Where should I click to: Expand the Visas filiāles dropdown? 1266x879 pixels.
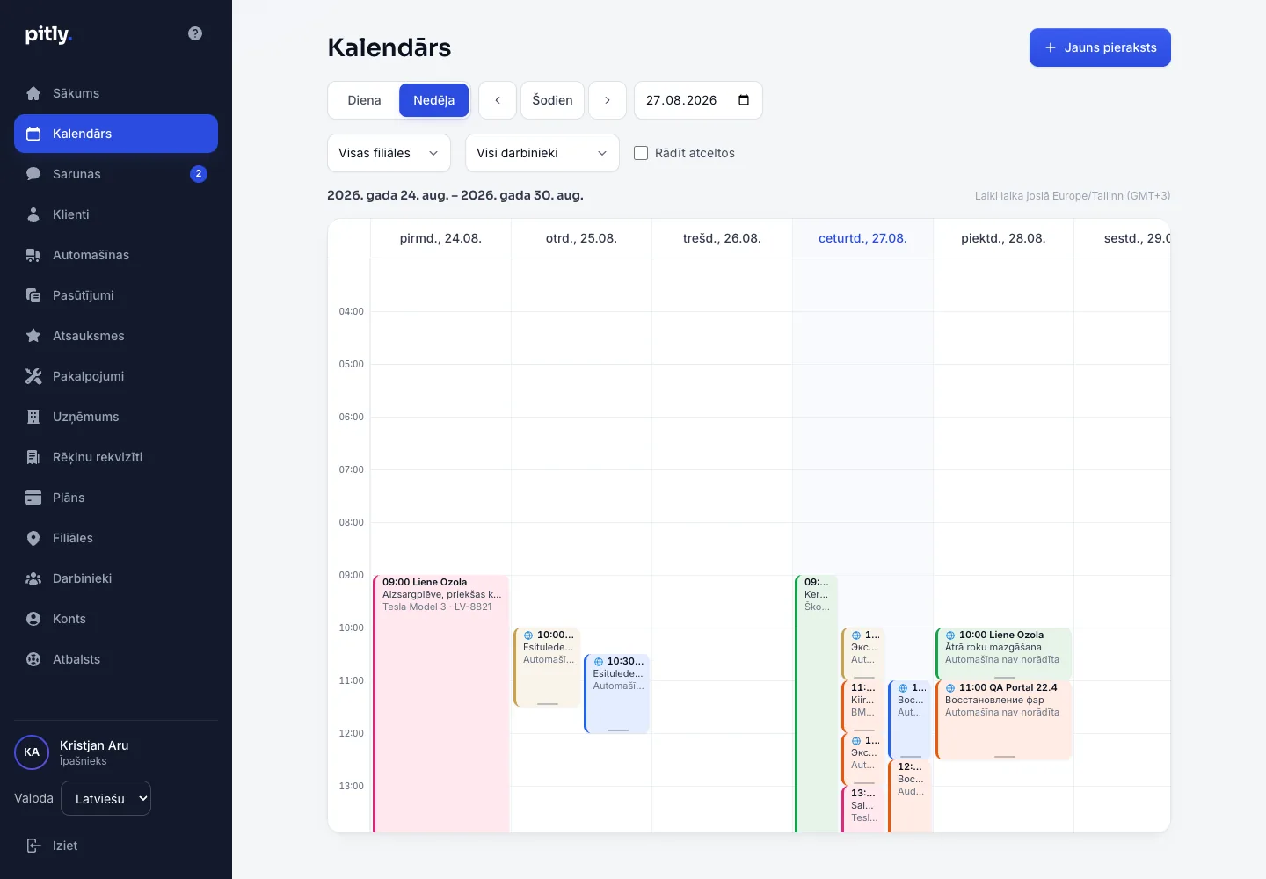389,153
